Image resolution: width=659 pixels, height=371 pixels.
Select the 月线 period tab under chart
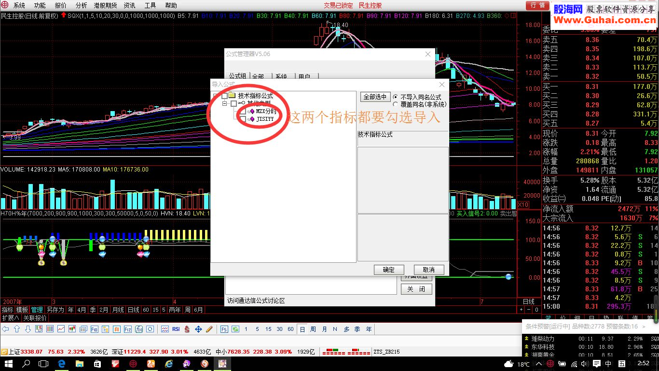point(118,310)
